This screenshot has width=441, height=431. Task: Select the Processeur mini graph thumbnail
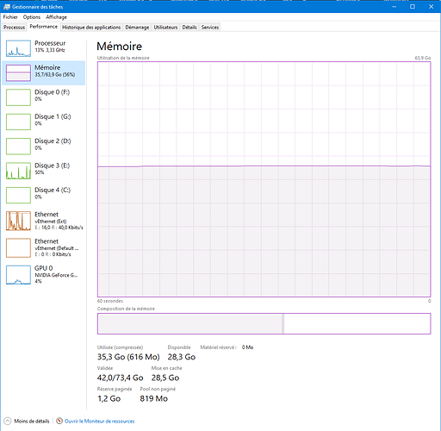point(18,48)
